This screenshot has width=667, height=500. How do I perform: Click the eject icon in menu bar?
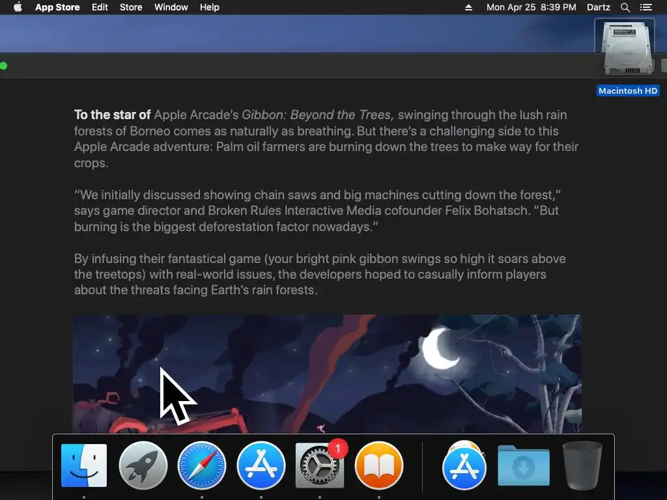(468, 7)
